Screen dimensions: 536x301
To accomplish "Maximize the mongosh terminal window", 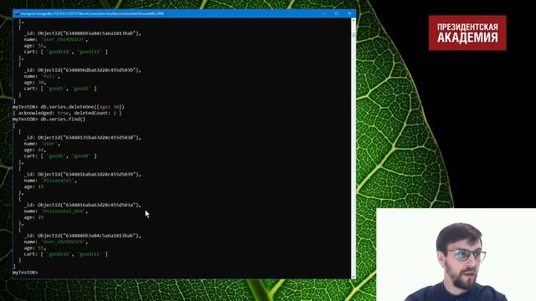I will click(337, 13).
